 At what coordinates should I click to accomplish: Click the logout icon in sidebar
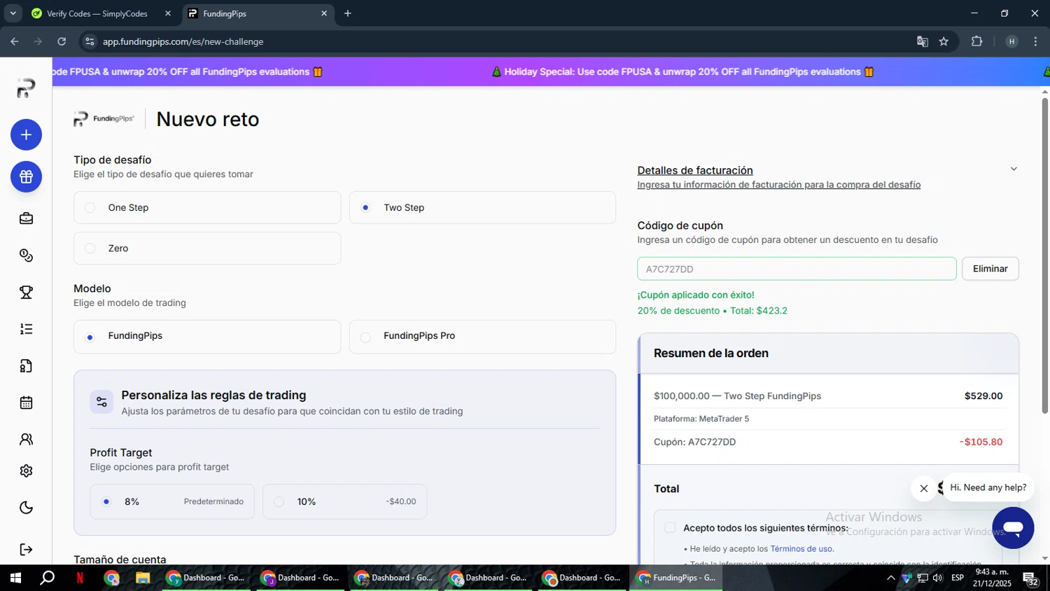click(26, 550)
